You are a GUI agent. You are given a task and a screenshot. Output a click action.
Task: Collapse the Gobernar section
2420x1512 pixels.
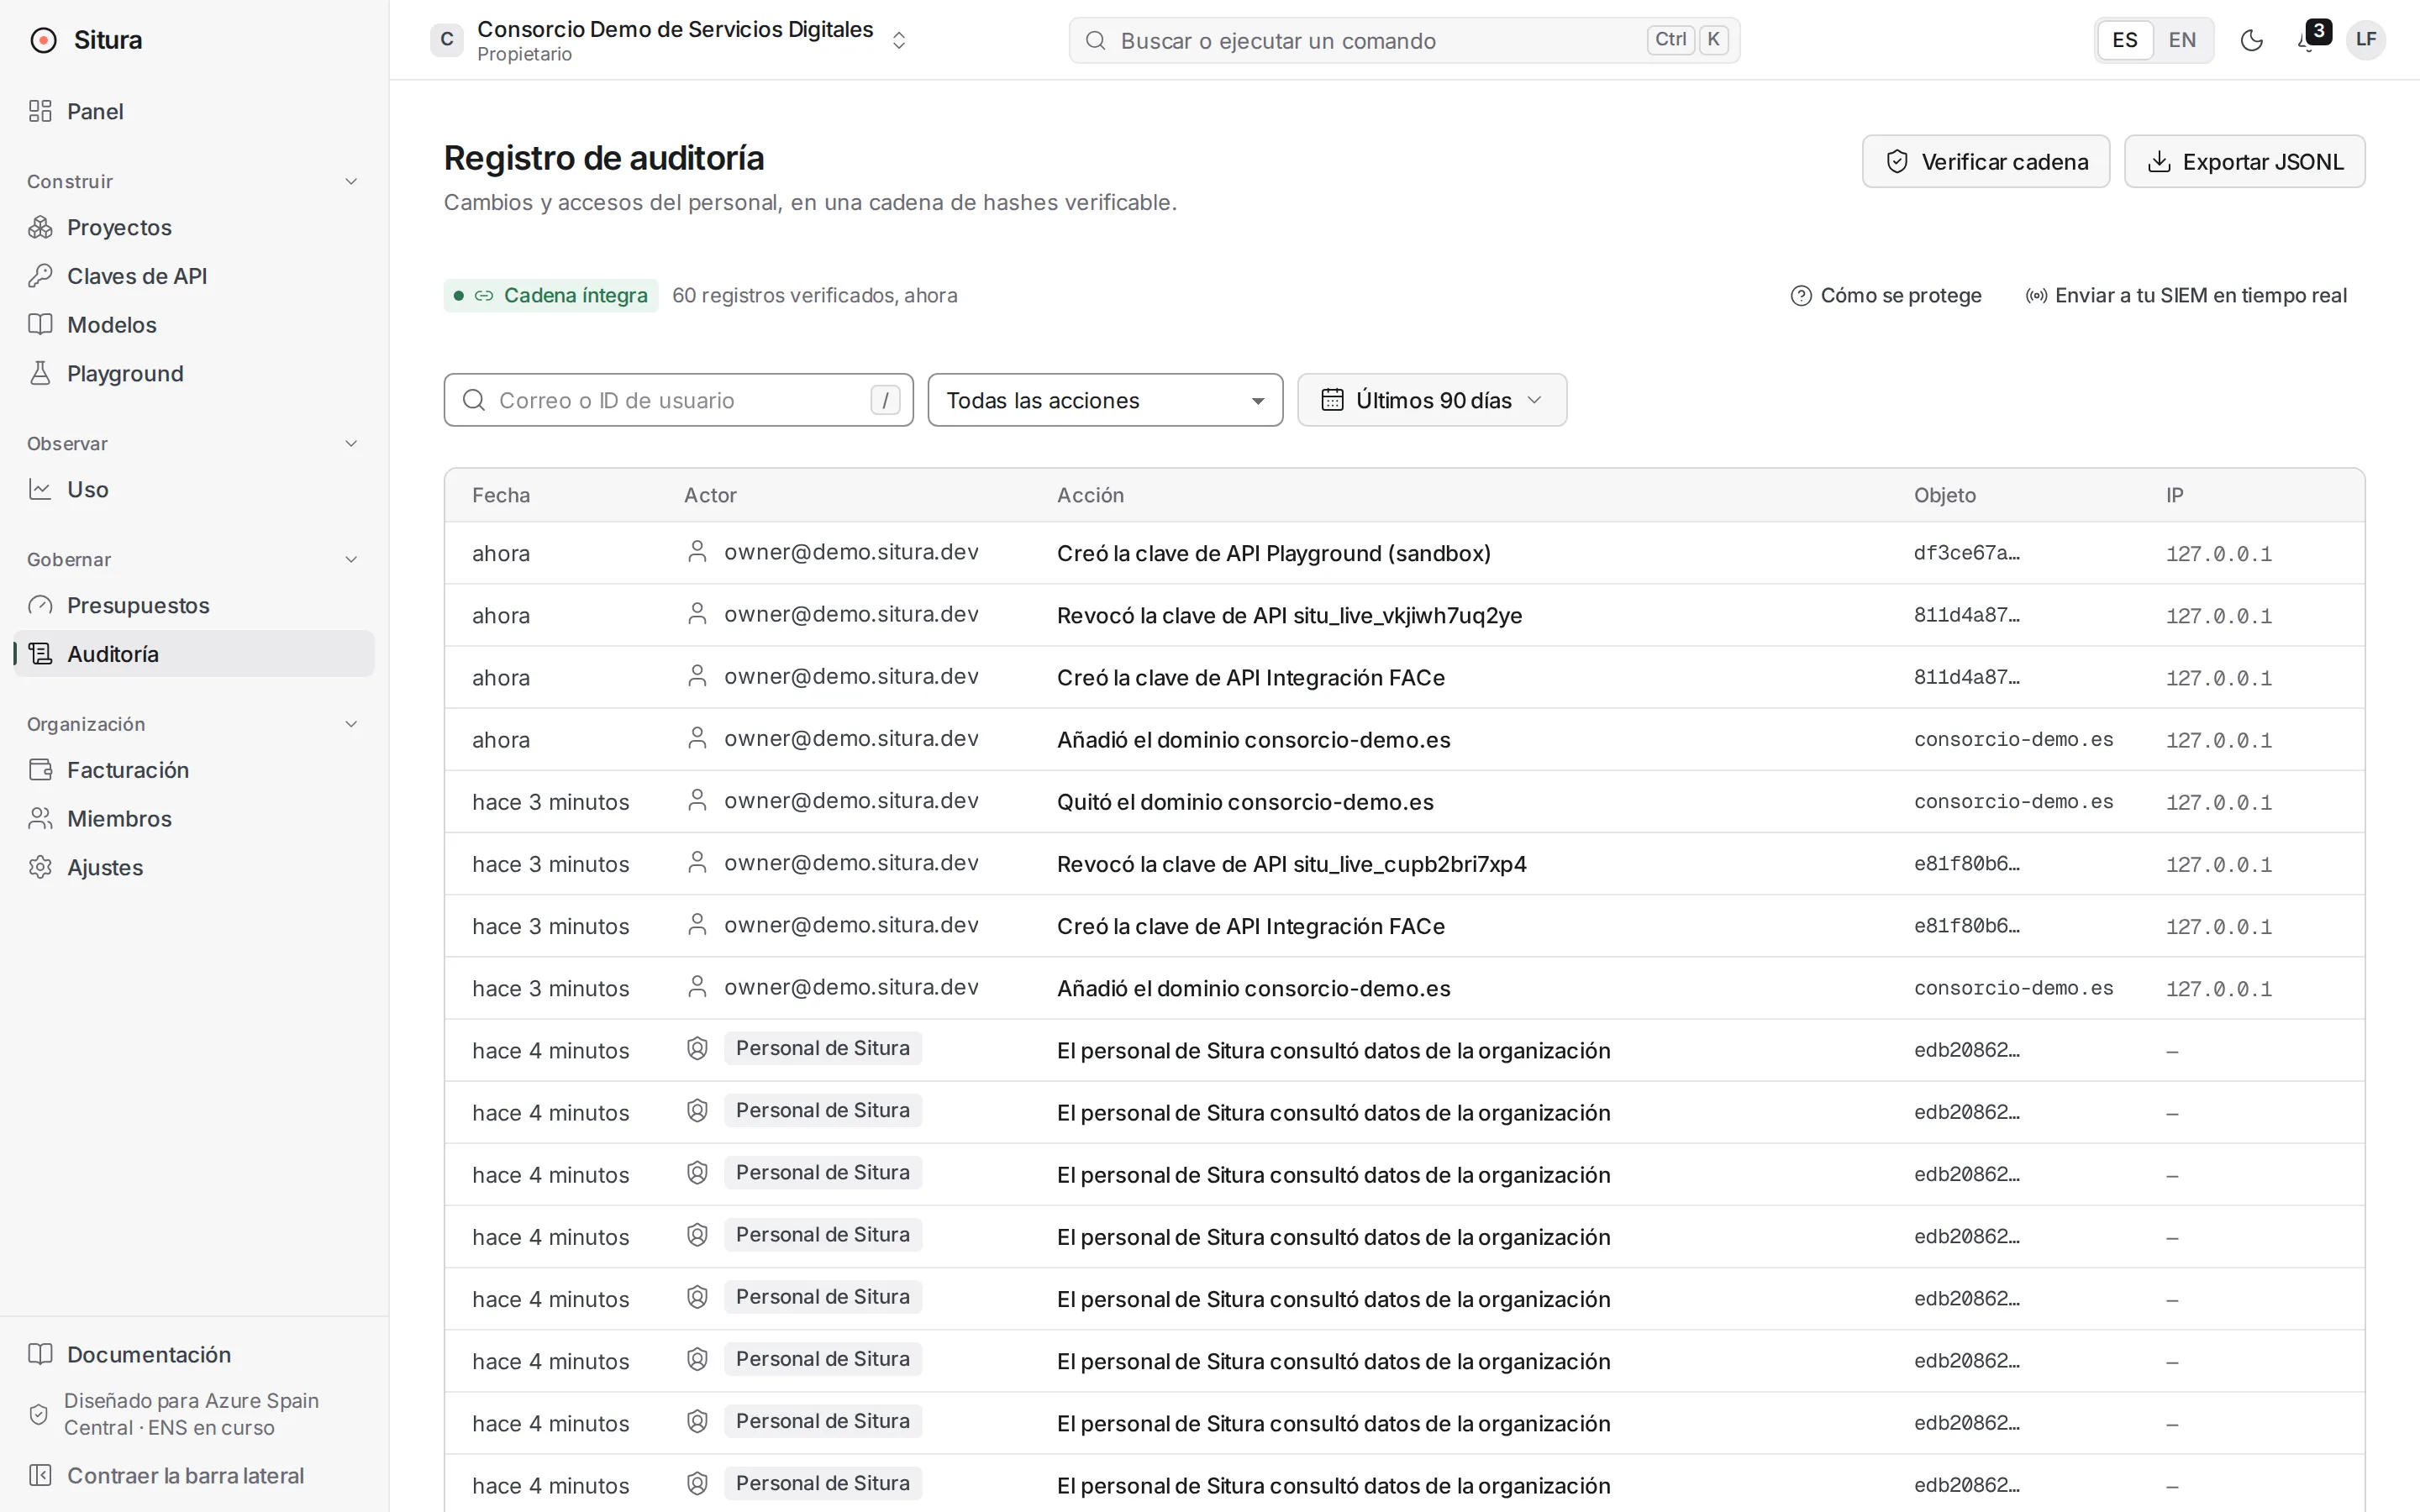point(351,559)
